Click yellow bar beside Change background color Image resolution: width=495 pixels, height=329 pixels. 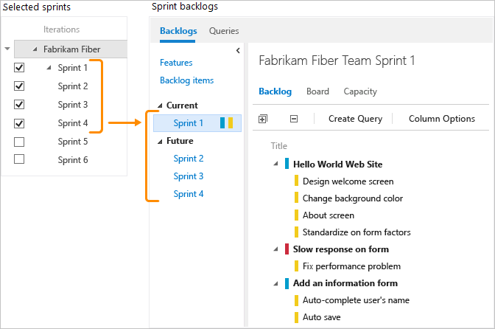[x=296, y=198]
